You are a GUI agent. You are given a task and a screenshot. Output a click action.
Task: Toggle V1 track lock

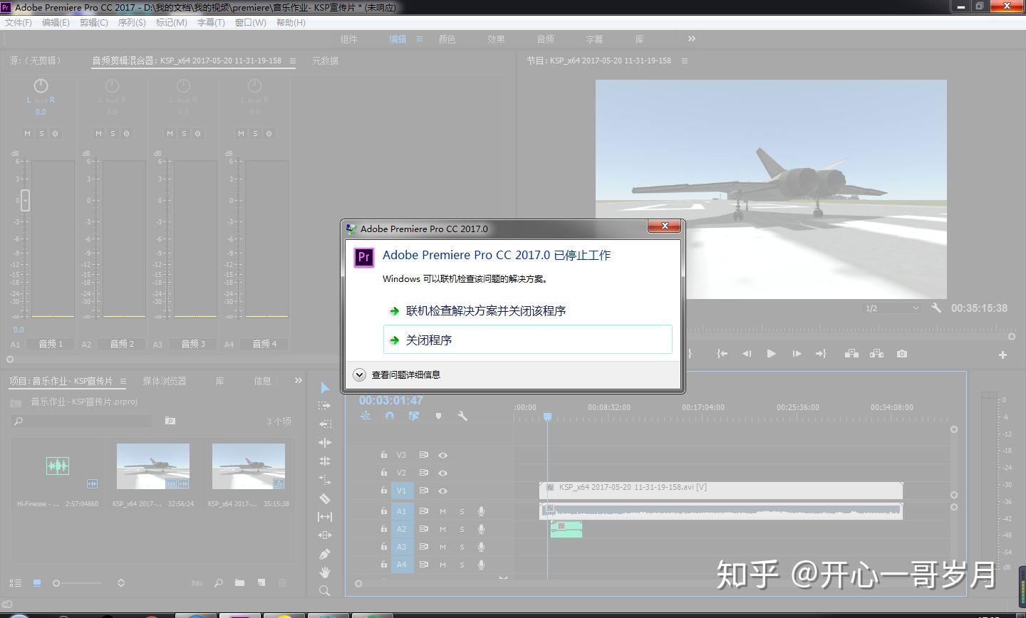383,491
